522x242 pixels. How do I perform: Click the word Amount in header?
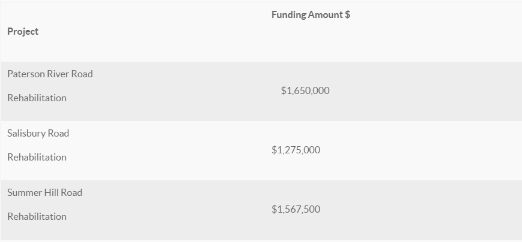coord(326,14)
